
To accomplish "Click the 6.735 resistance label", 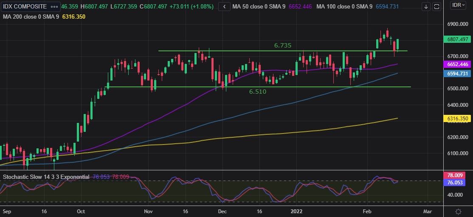I will tap(283, 45).
